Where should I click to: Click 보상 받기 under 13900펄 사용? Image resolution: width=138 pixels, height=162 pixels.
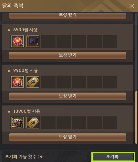point(68,137)
